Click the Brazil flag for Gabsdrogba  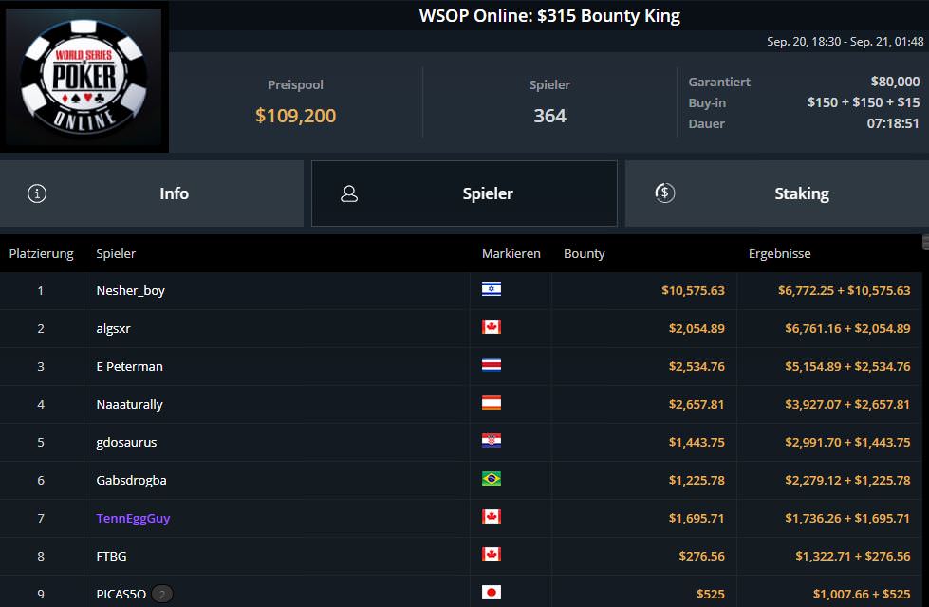[x=492, y=479]
